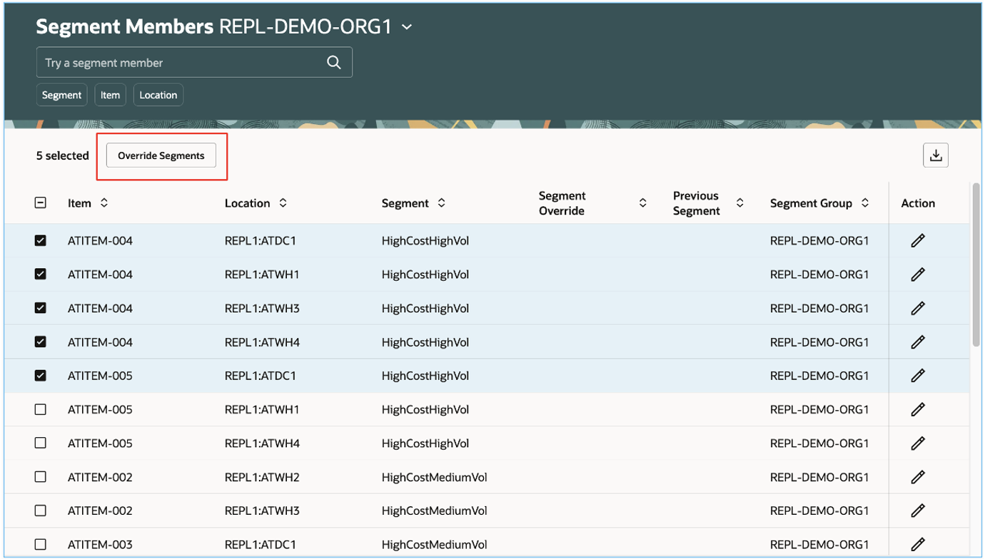Sort by Segment using its sort chevrons

click(442, 202)
